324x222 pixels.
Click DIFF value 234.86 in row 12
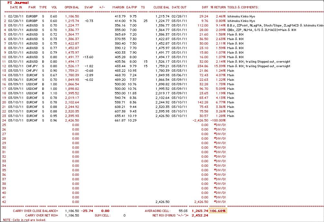point(203,66)
